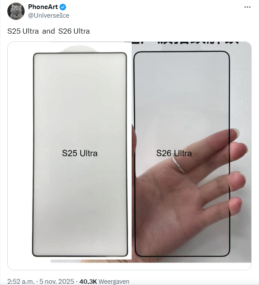The image size is (259, 285).
Task: Click the tweet text "S25 Ultra and S26 Ultra"
Action: [48, 31]
